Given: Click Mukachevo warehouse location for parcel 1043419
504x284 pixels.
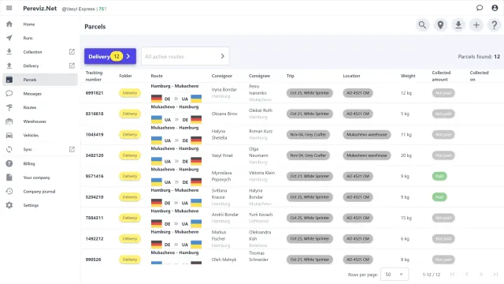Looking at the screenshot, I should tap(367, 135).
